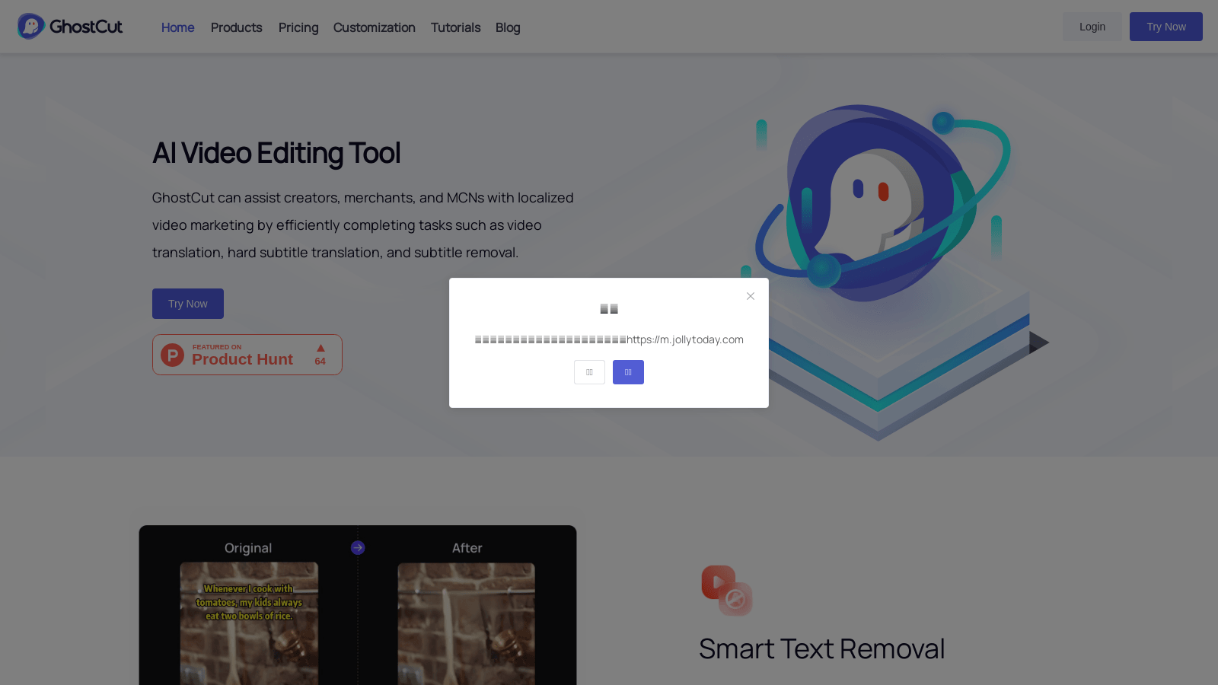
Task: Go to the Pricing page
Action: pos(298,27)
